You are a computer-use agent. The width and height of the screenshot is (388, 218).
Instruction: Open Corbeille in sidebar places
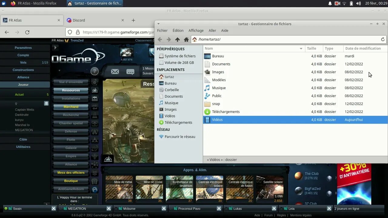click(x=172, y=90)
